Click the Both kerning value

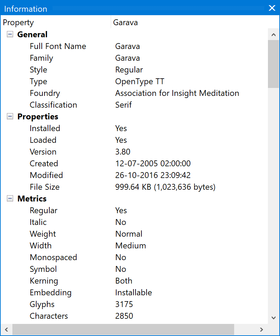click(123, 281)
